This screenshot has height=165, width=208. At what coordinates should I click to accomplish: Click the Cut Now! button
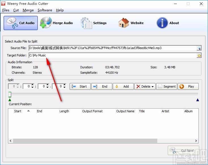point(183,151)
